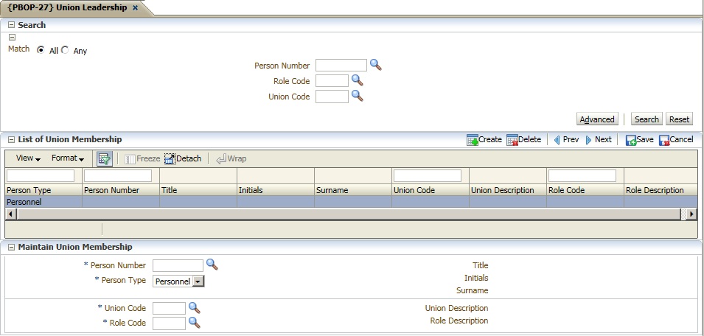
Task: Click the search magnifier beside Person Number search field
Action: tap(376, 65)
